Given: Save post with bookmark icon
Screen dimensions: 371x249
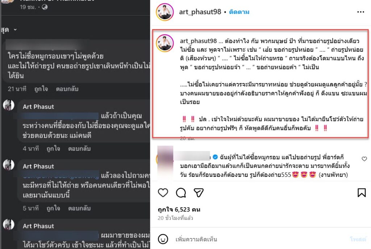Looking at the screenshot, I should [362, 193].
